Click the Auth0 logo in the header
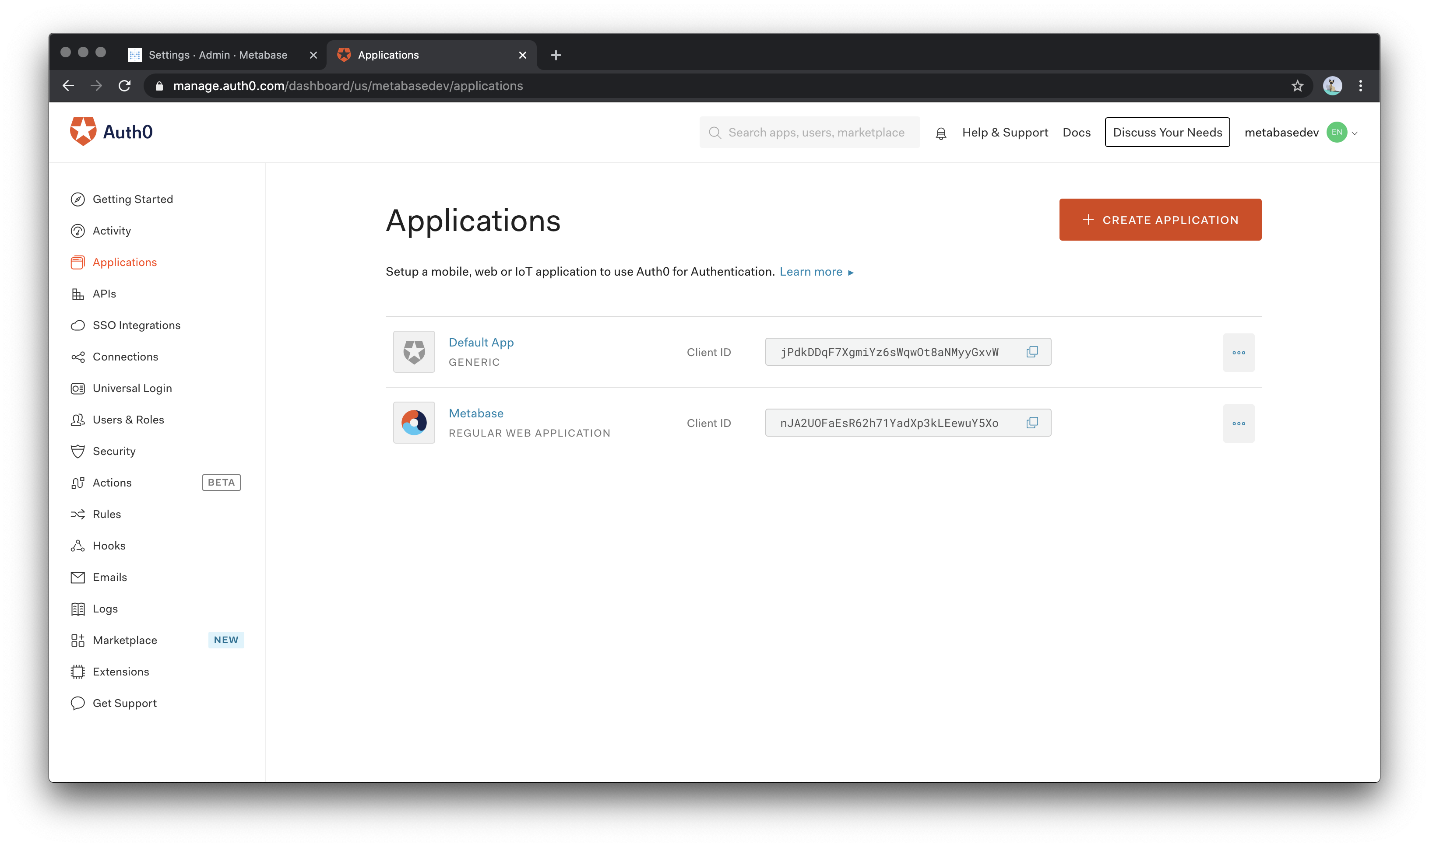1429x847 pixels. pos(111,132)
